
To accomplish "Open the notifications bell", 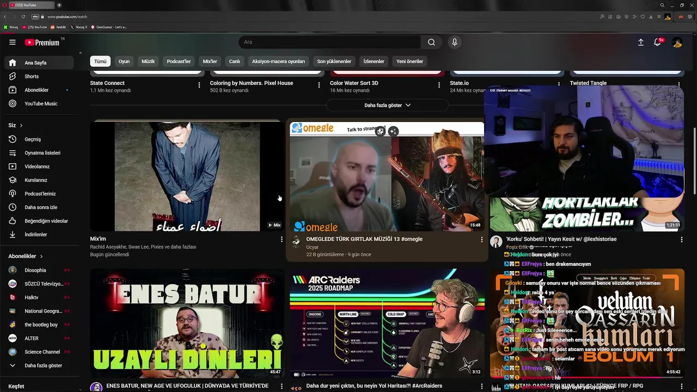I will [658, 42].
